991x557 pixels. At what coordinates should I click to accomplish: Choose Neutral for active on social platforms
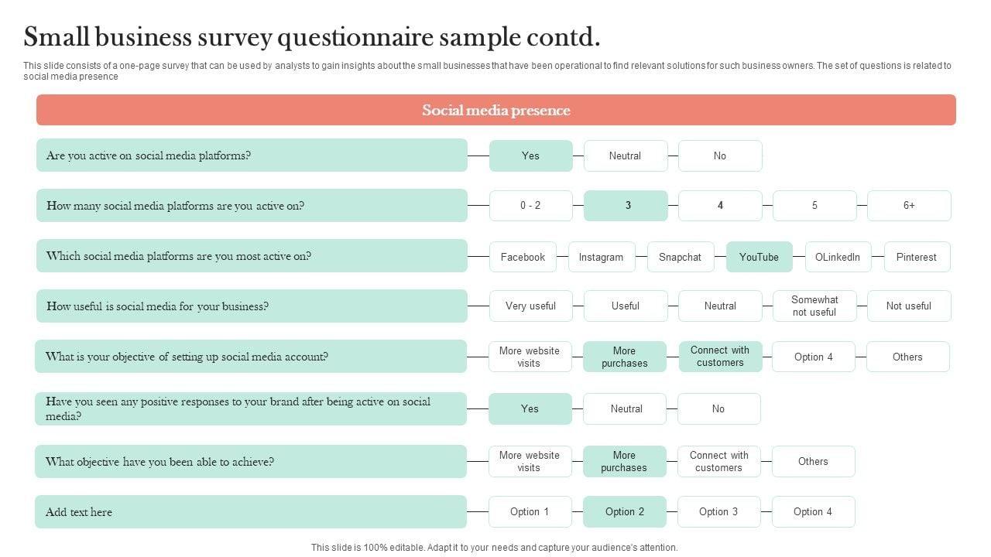[x=625, y=155]
